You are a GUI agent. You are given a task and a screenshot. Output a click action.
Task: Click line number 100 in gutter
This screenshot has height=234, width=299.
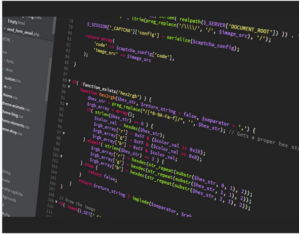[x=56, y=149]
